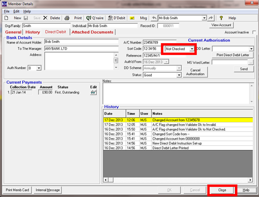
Task: Open the Auth Number dropdown
Action: (x=39, y=68)
